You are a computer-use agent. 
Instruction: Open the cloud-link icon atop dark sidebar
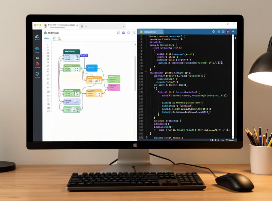click(x=37, y=37)
